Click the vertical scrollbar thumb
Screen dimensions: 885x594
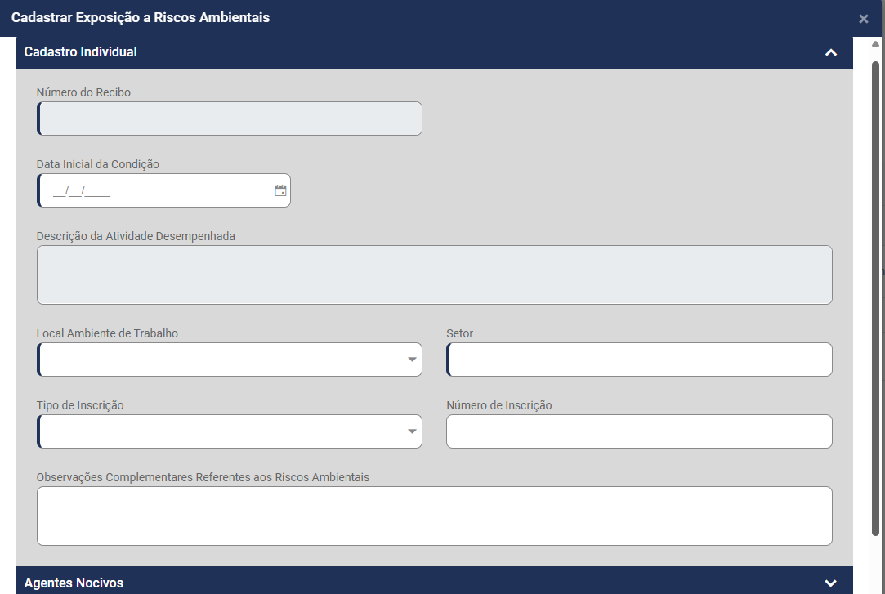coord(875,294)
